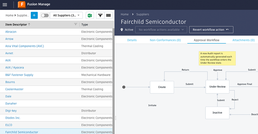This screenshot has width=258, height=134.
Task: Open the hamburger navigation menu
Action: coord(5,5)
